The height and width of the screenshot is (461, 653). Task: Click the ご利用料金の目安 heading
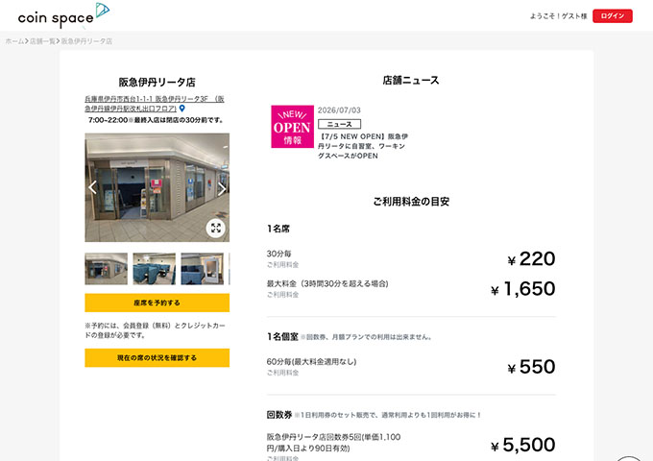[x=411, y=202]
